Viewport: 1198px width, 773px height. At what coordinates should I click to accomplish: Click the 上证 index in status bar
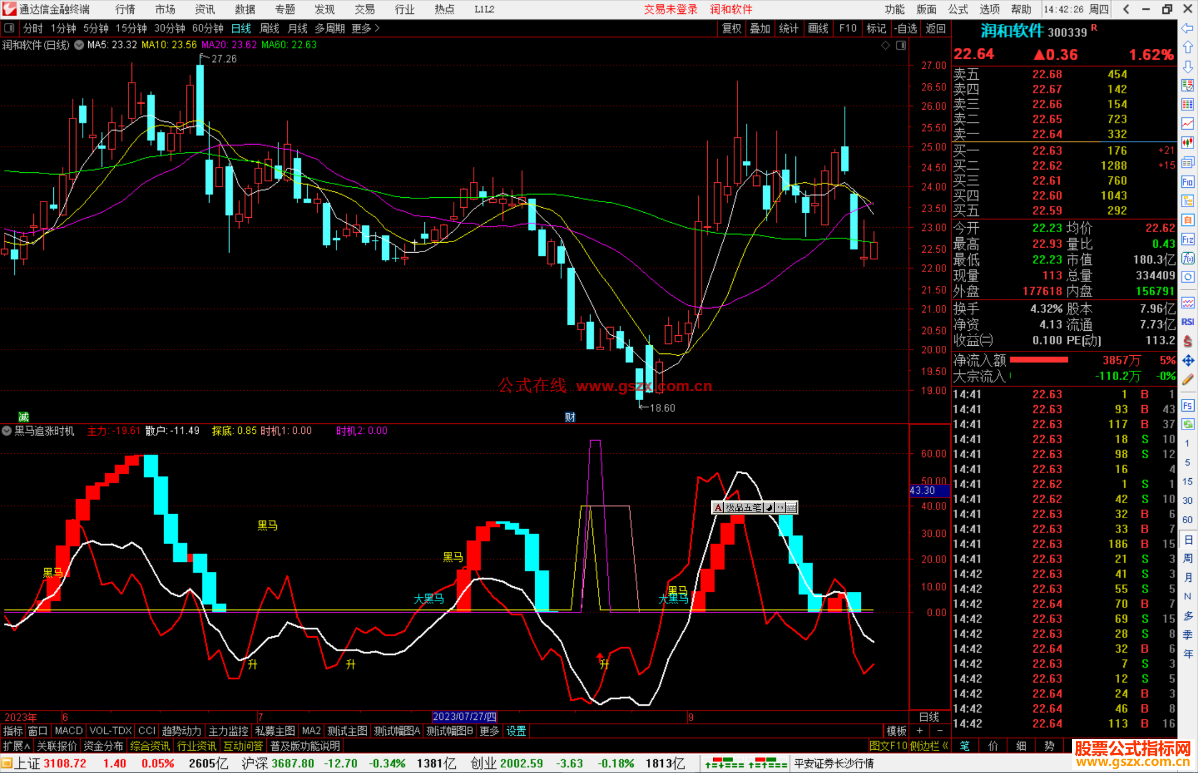(x=27, y=764)
